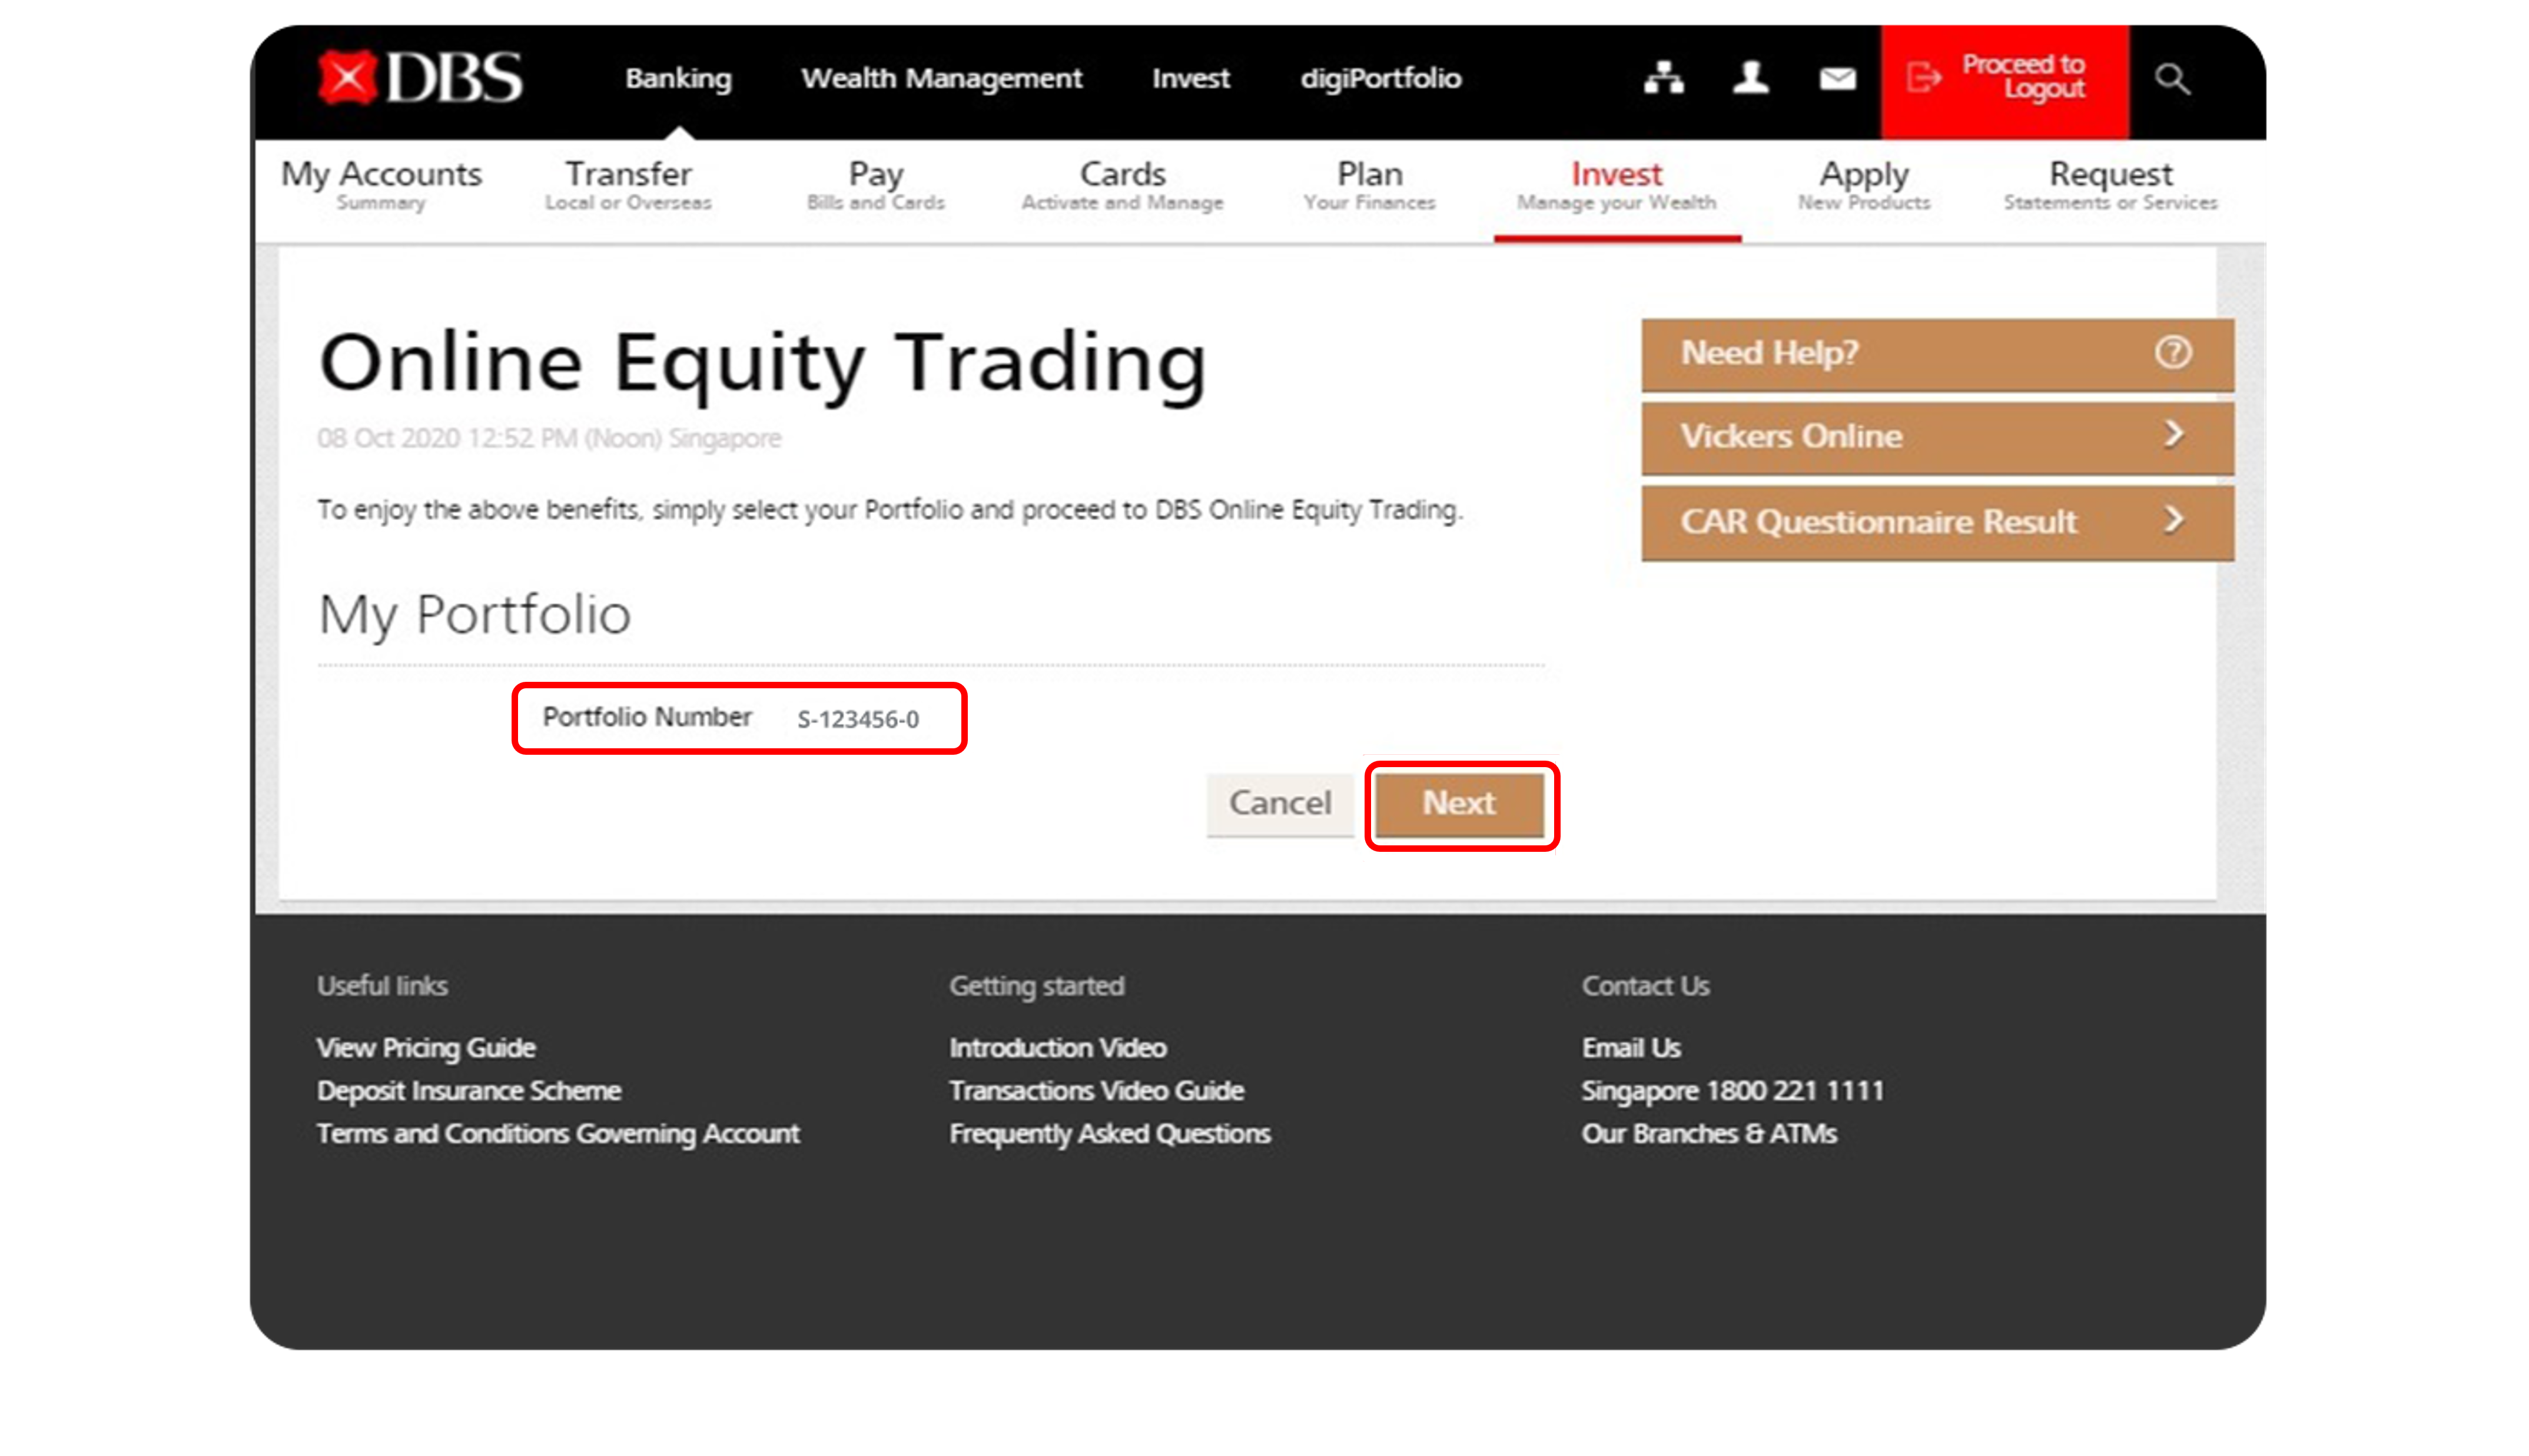Open the sitemap icon in header
This screenshot has width=2529, height=1456.
coord(1662,77)
